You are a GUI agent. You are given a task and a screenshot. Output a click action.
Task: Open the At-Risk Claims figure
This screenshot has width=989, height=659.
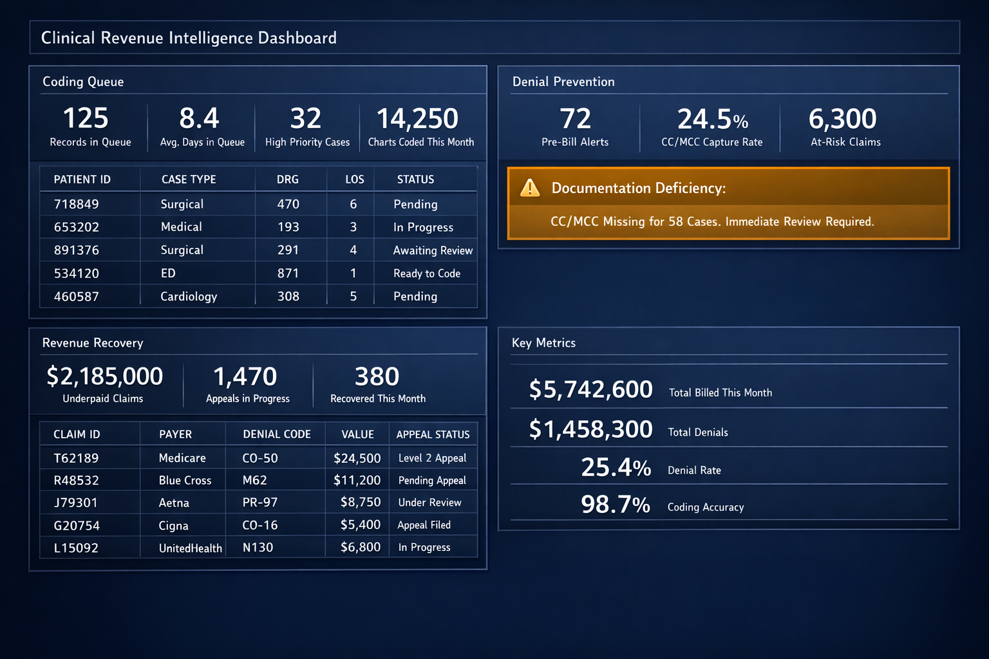843,127
